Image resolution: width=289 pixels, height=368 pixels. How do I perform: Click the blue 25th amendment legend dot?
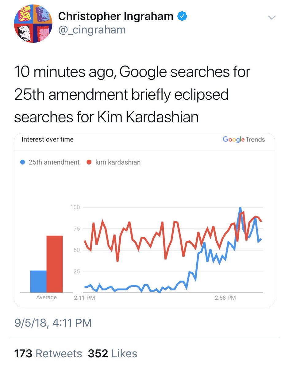[22, 163]
